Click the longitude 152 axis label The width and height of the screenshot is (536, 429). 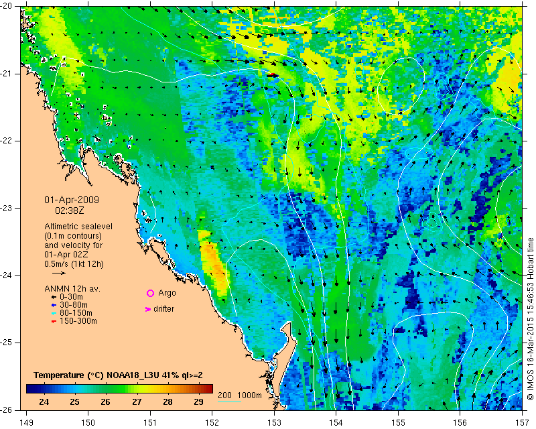click(212, 423)
